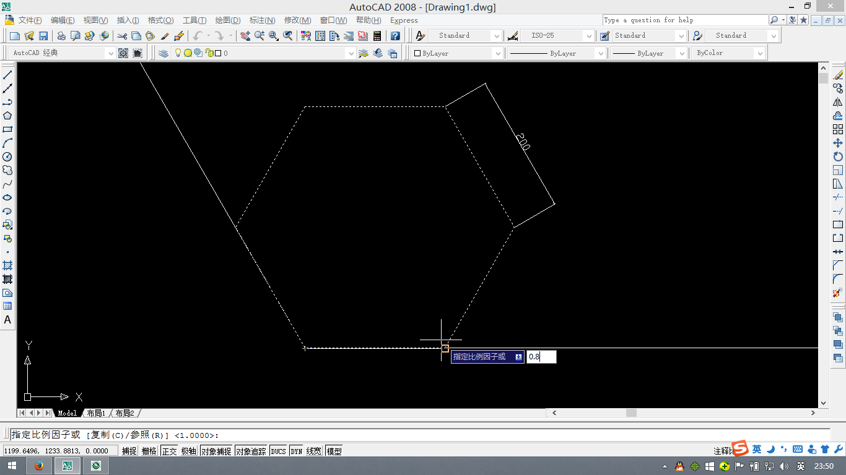Select the Line draw tool
Screen dimensions: 846x475
(x=7, y=75)
